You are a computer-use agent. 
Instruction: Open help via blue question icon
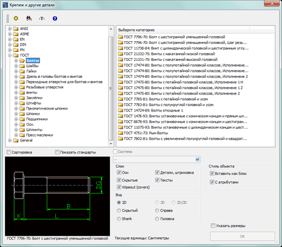click(55, 19)
